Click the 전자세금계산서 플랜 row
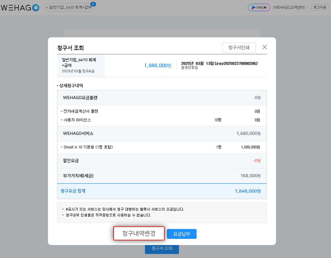This screenshot has height=258, width=331. pos(162,111)
